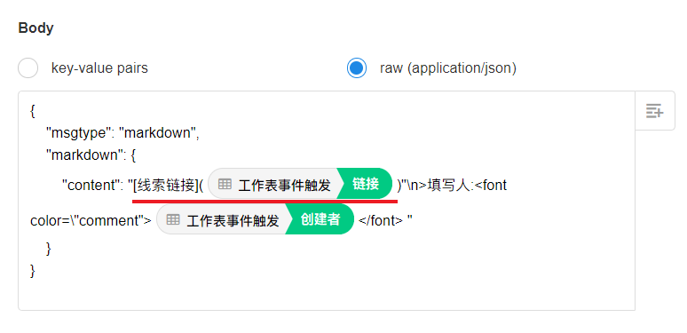
Task: Click the 填写人 text in the body
Action: [448, 186]
